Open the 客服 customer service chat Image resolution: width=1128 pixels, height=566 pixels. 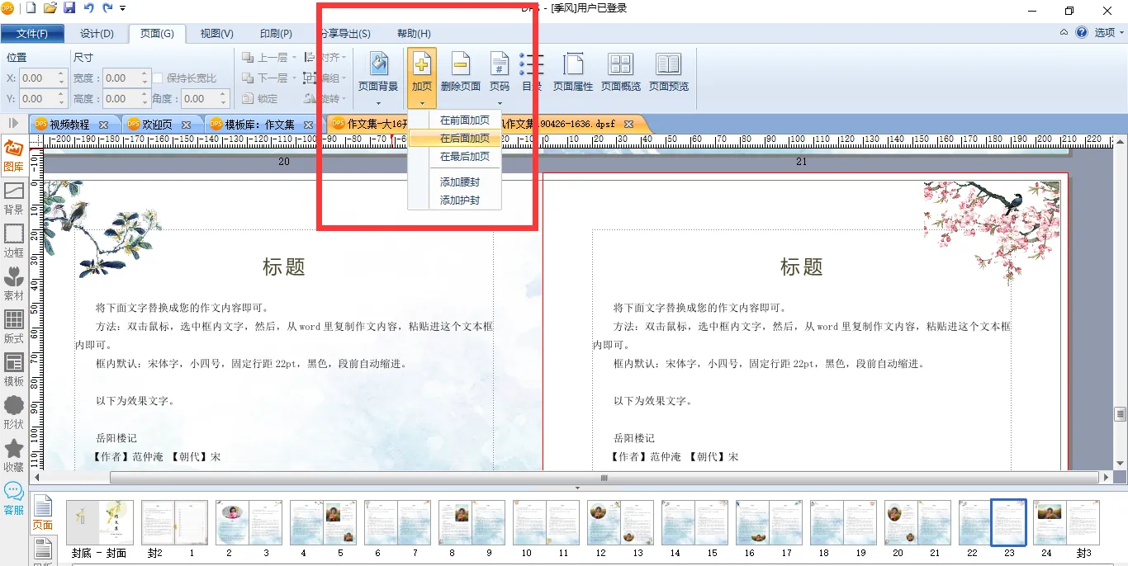click(14, 499)
